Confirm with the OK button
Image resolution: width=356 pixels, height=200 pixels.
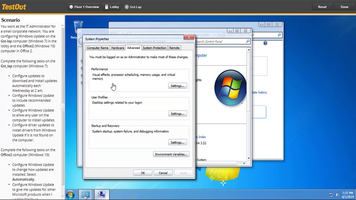143,173
